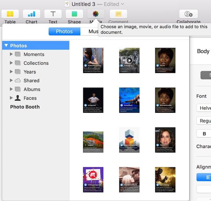Select Photo Booth in the sidebar
The height and width of the screenshot is (201, 211).
tap(25, 107)
